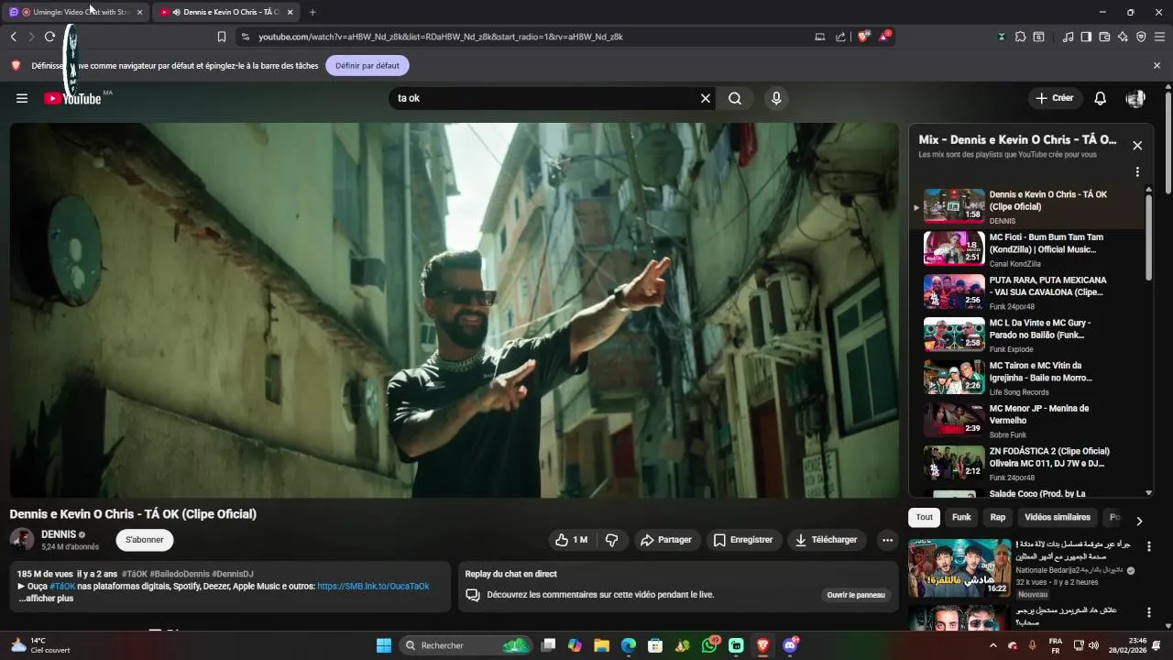Show hidden system tray icons

point(993,645)
